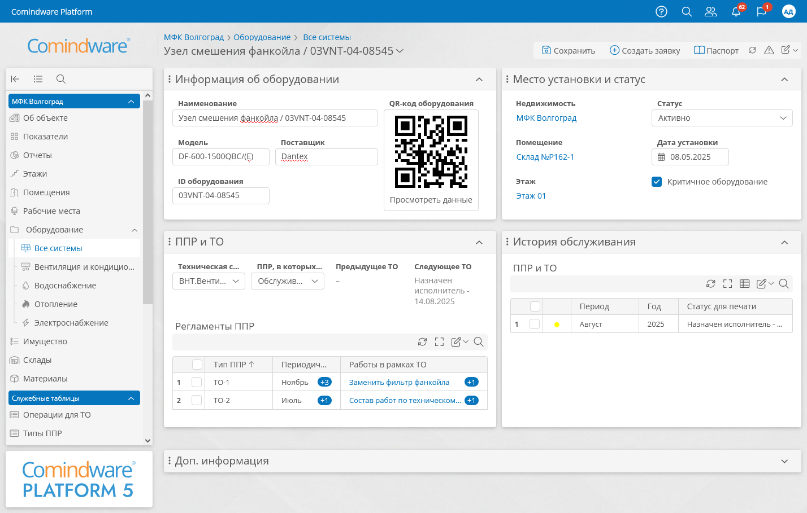
Task: Open edit menu in form toolbar
Action: [x=789, y=50]
